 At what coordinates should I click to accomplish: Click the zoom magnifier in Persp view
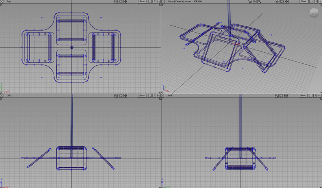point(259,2)
